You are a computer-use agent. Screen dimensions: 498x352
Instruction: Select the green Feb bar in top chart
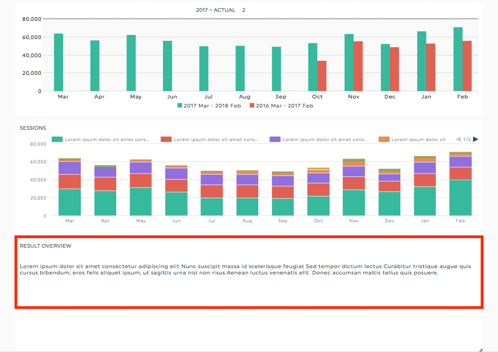[458, 59]
